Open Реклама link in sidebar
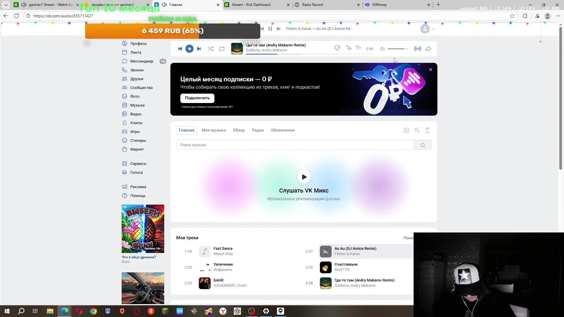Viewport: 564px width, 317px height. click(138, 187)
